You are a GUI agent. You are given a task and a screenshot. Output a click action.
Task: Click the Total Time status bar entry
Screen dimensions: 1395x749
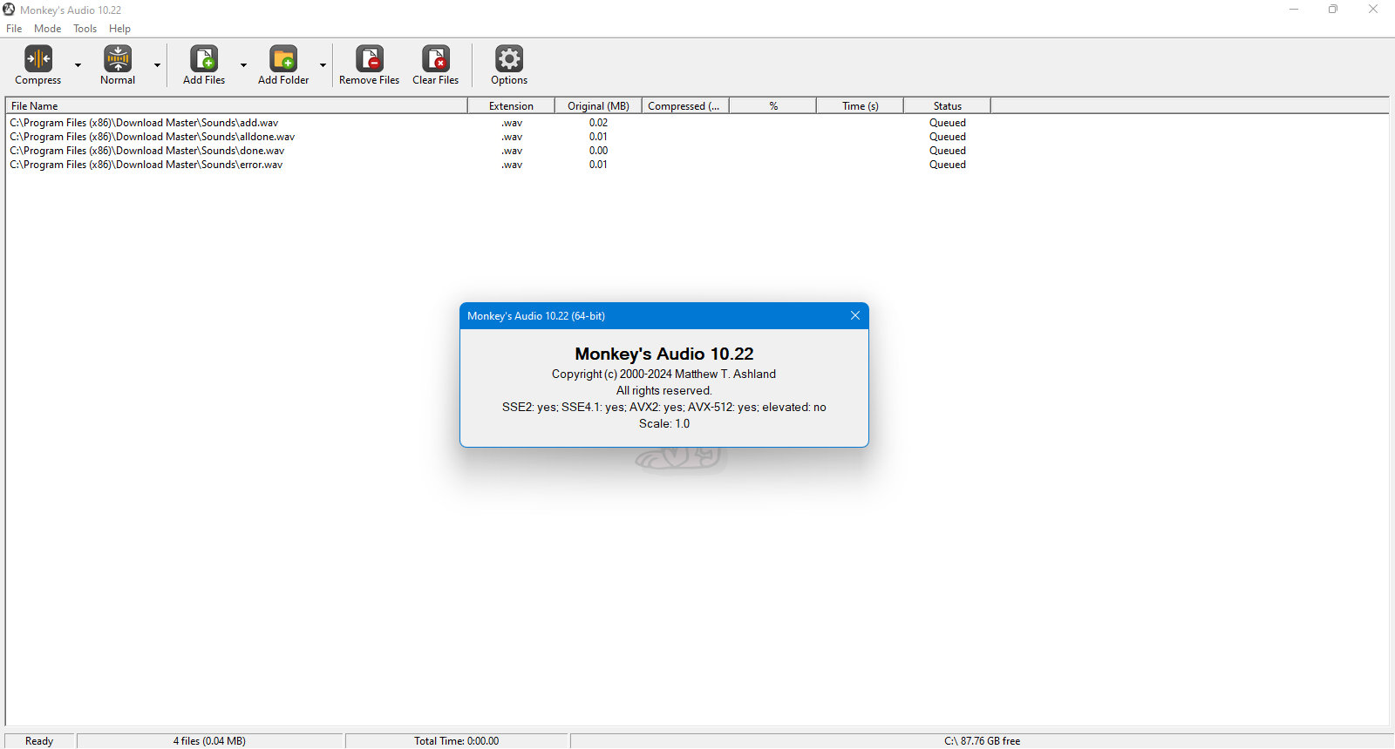pos(457,741)
